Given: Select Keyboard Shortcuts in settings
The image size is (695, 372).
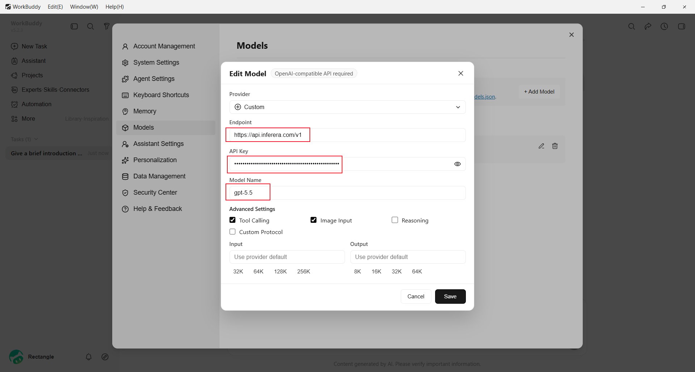Looking at the screenshot, I should click(166, 95).
